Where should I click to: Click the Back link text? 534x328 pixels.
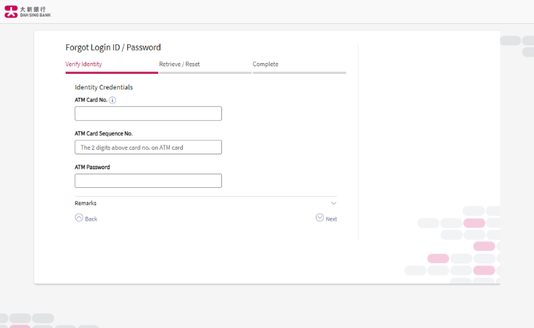pyautogui.click(x=91, y=219)
